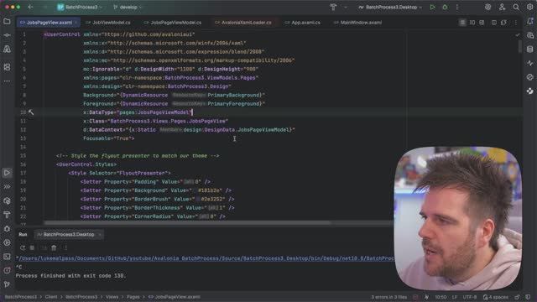The image size is (537, 302).
Task: Open IDE settings gear icon
Action: [529, 7]
